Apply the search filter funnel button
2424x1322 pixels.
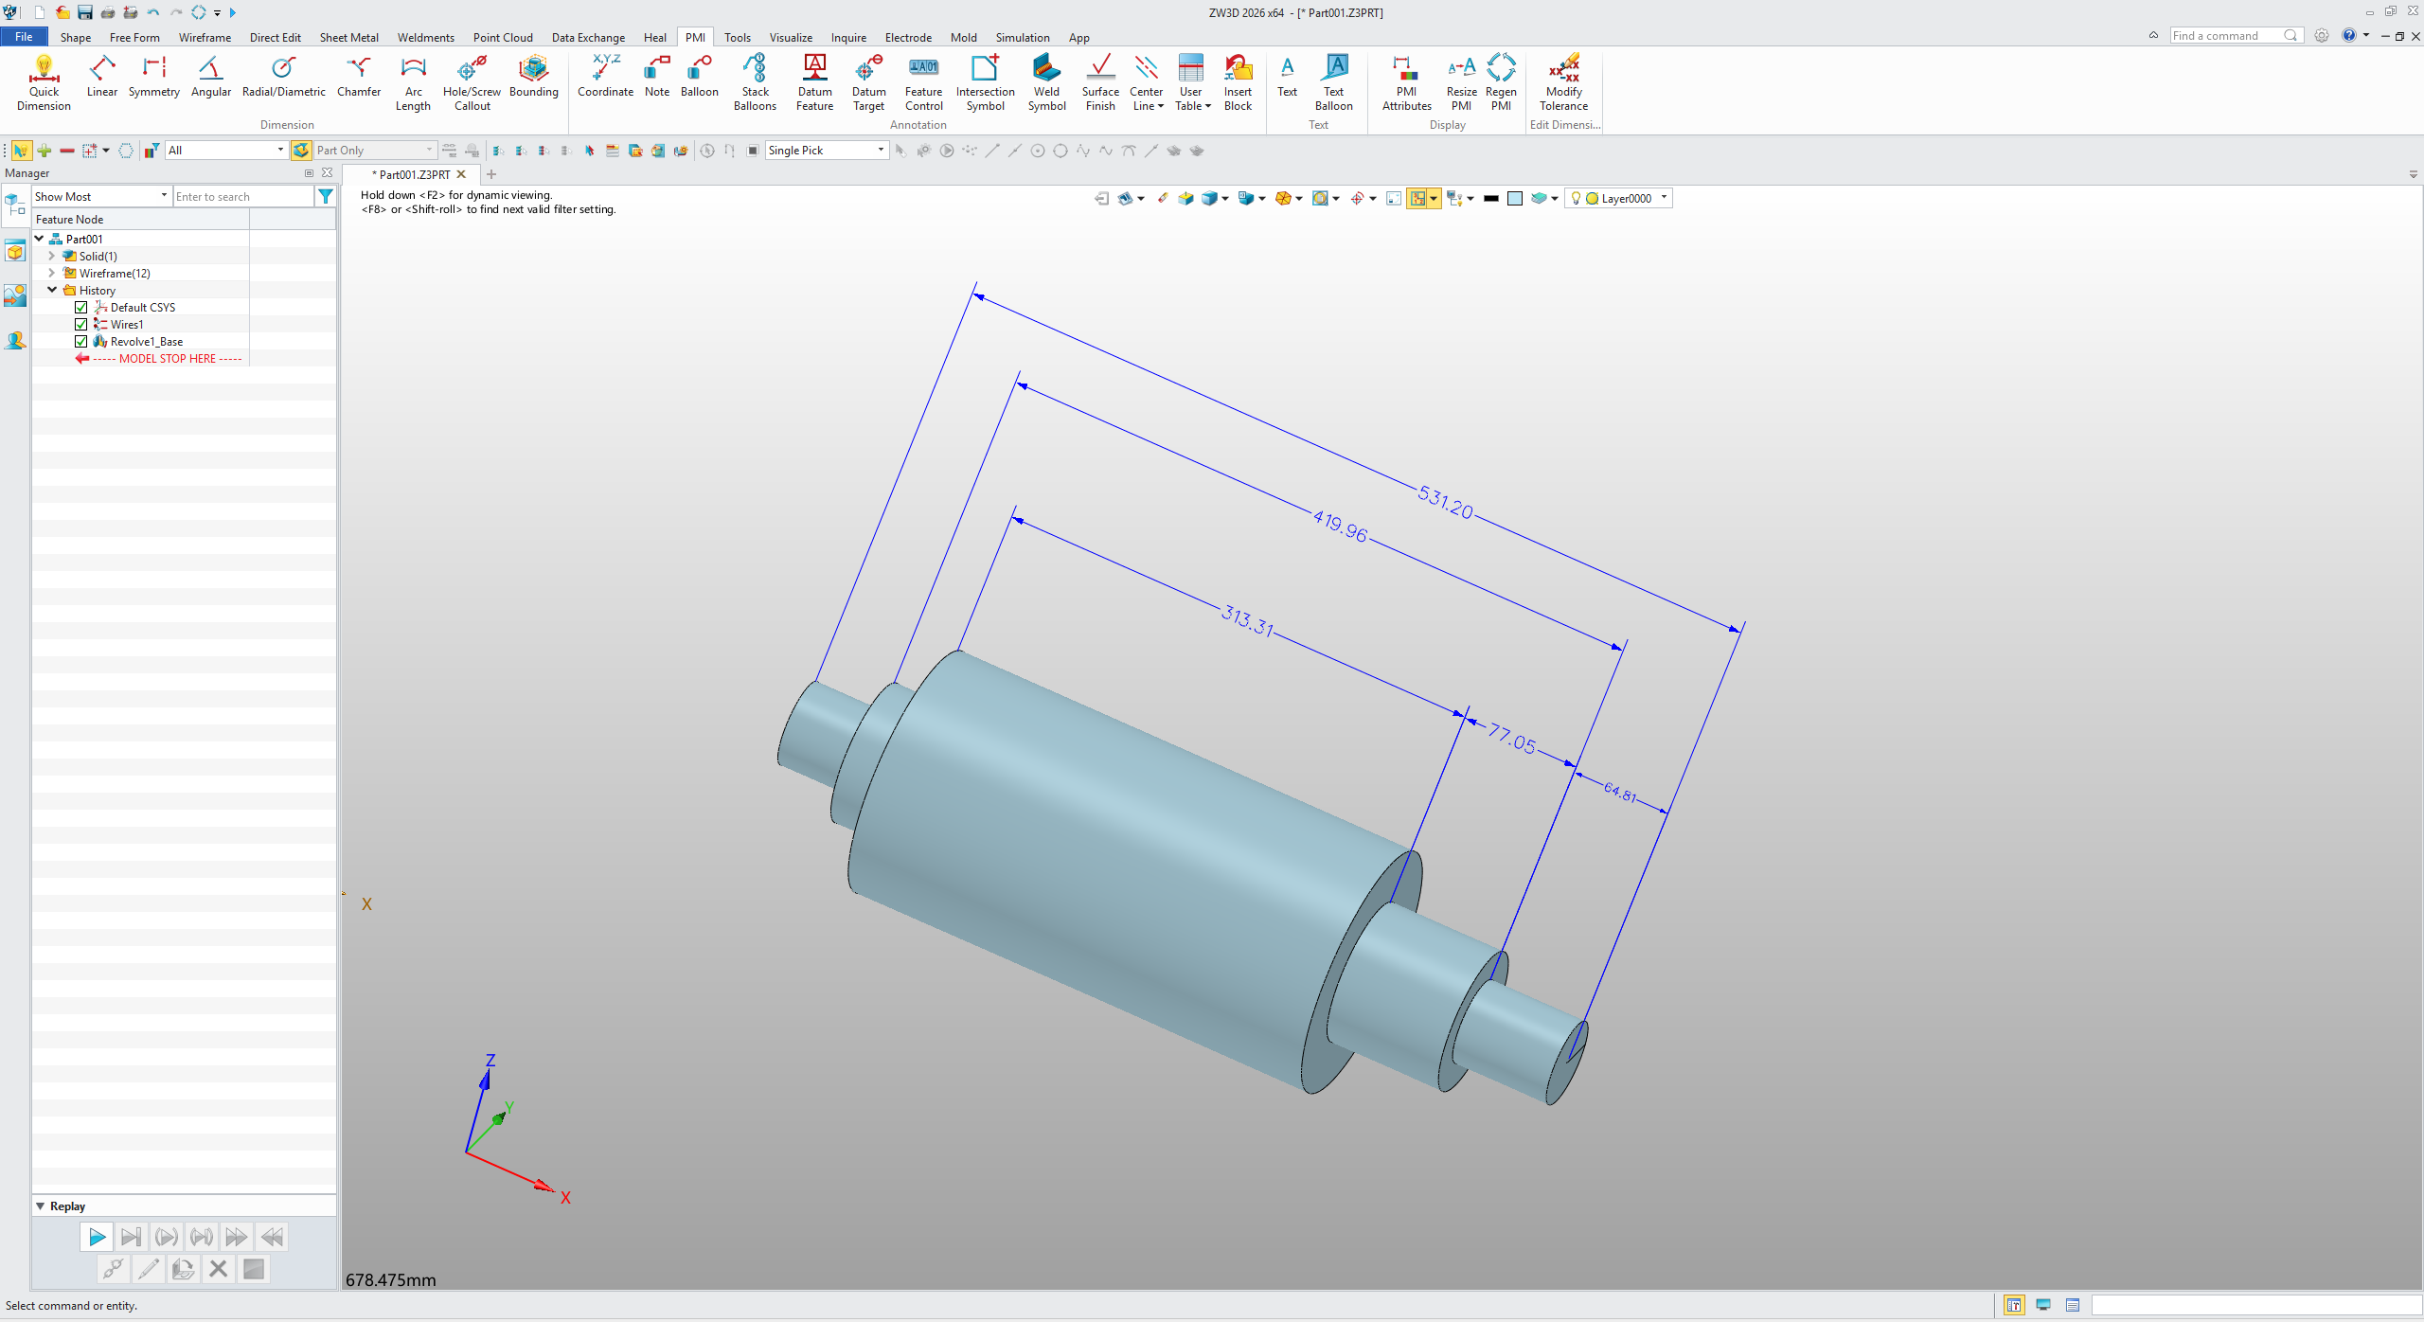326,196
